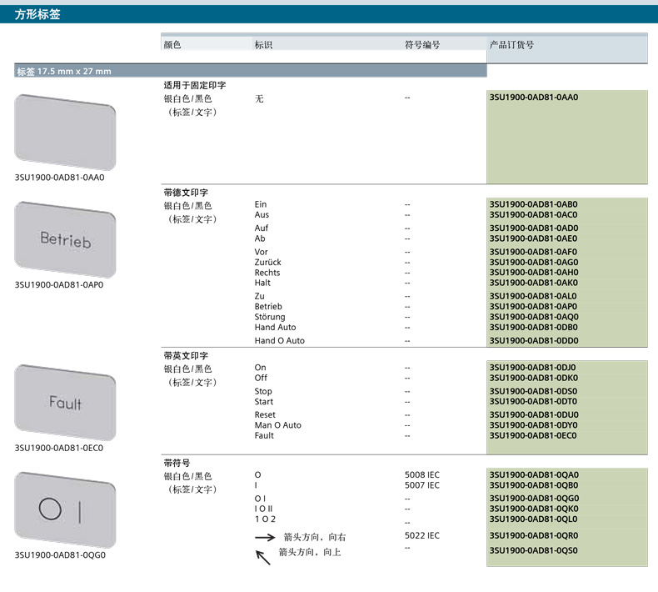Select the blank silver label image
This screenshot has width=658, height=592.
point(65,131)
